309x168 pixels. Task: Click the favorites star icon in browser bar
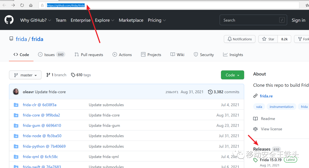307,5
